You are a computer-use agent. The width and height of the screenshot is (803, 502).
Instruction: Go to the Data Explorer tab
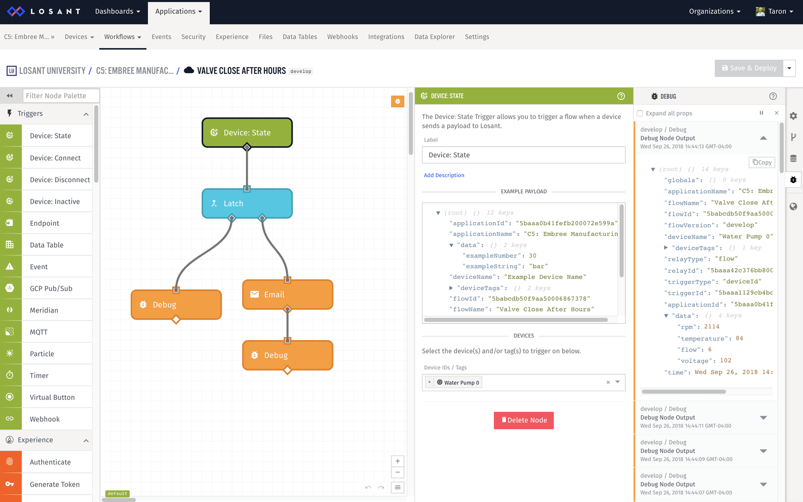pyautogui.click(x=435, y=37)
